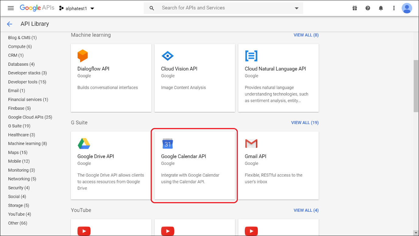Open the three-dot more options menu

pos(394,8)
